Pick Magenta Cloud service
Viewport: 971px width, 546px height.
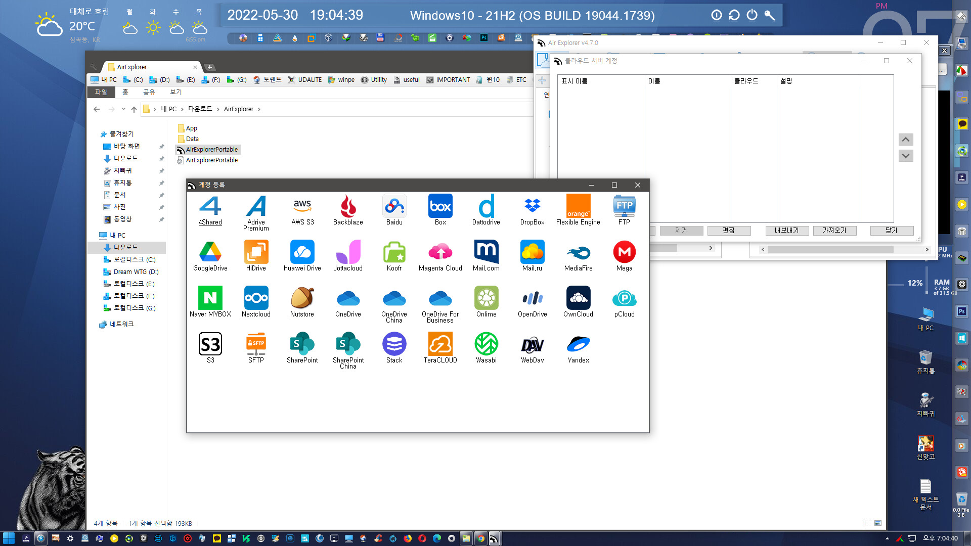(x=440, y=256)
